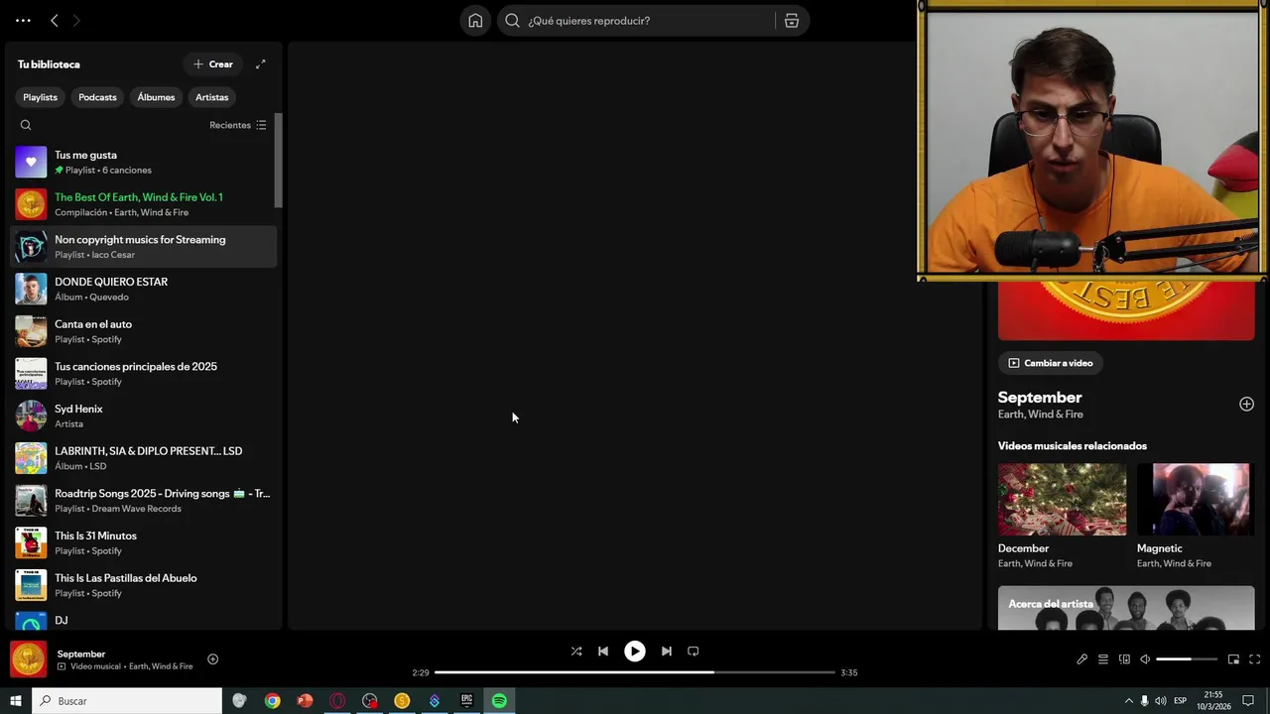Open Tus canciones principales de 2025
The image size is (1270, 714).
tap(143, 373)
